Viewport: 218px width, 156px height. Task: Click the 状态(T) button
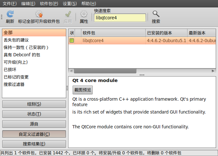click(34, 114)
